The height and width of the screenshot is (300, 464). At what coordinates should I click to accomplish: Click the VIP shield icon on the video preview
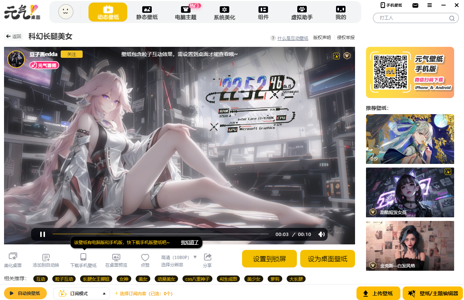(x=347, y=56)
